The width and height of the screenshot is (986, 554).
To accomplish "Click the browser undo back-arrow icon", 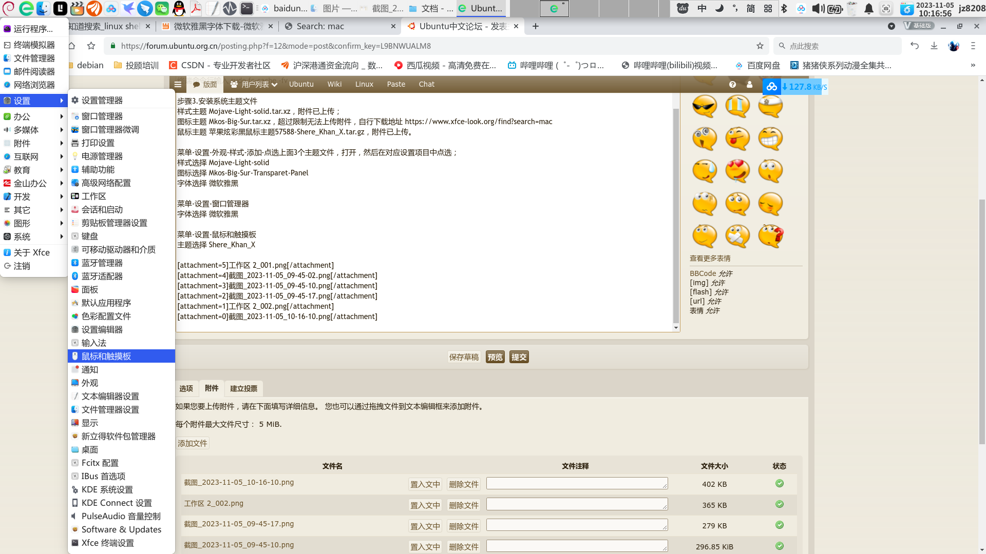I will pos(915,46).
